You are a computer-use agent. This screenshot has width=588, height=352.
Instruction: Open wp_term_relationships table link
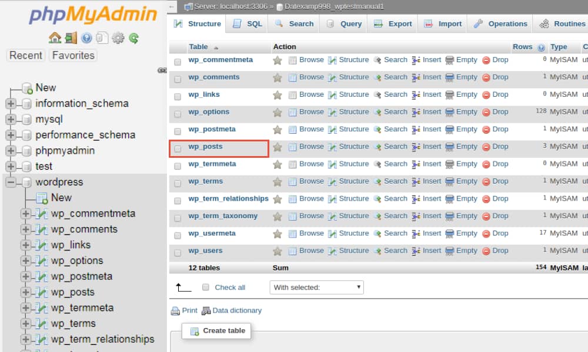point(228,199)
